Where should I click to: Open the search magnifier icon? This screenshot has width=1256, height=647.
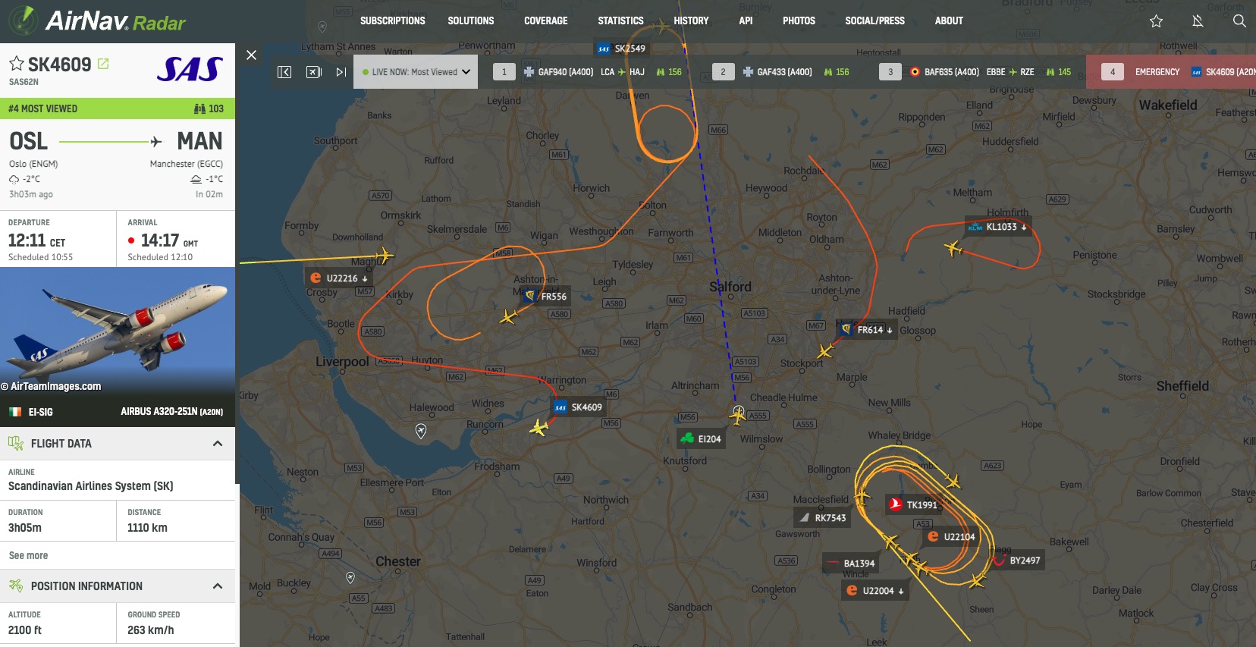1239,21
